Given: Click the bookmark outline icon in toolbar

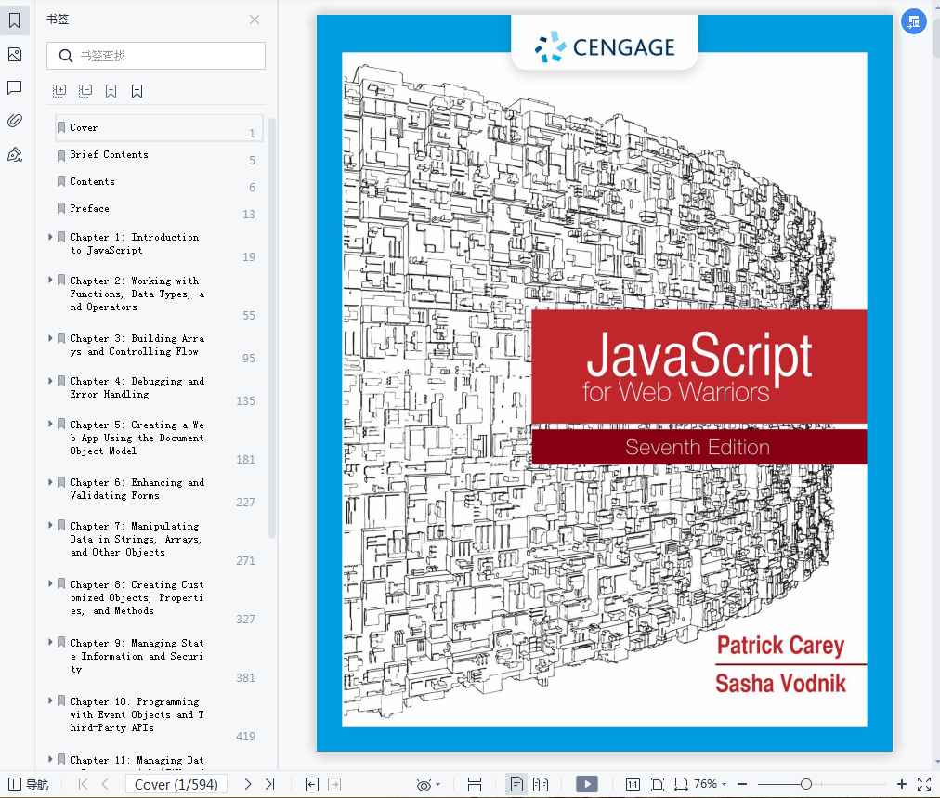Looking at the screenshot, I should [137, 91].
